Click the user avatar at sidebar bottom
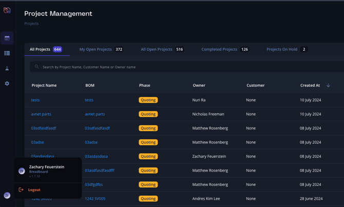The height and width of the screenshot is (207, 344). coord(7,195)
